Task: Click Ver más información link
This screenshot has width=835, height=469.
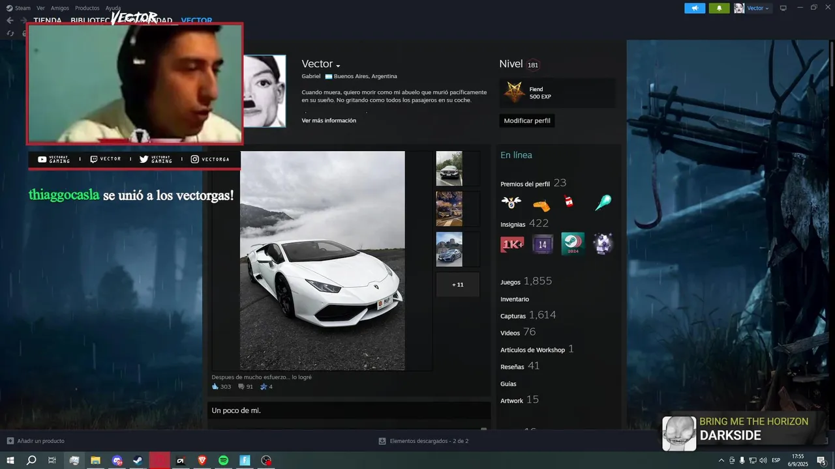Action: click(329, 121)
